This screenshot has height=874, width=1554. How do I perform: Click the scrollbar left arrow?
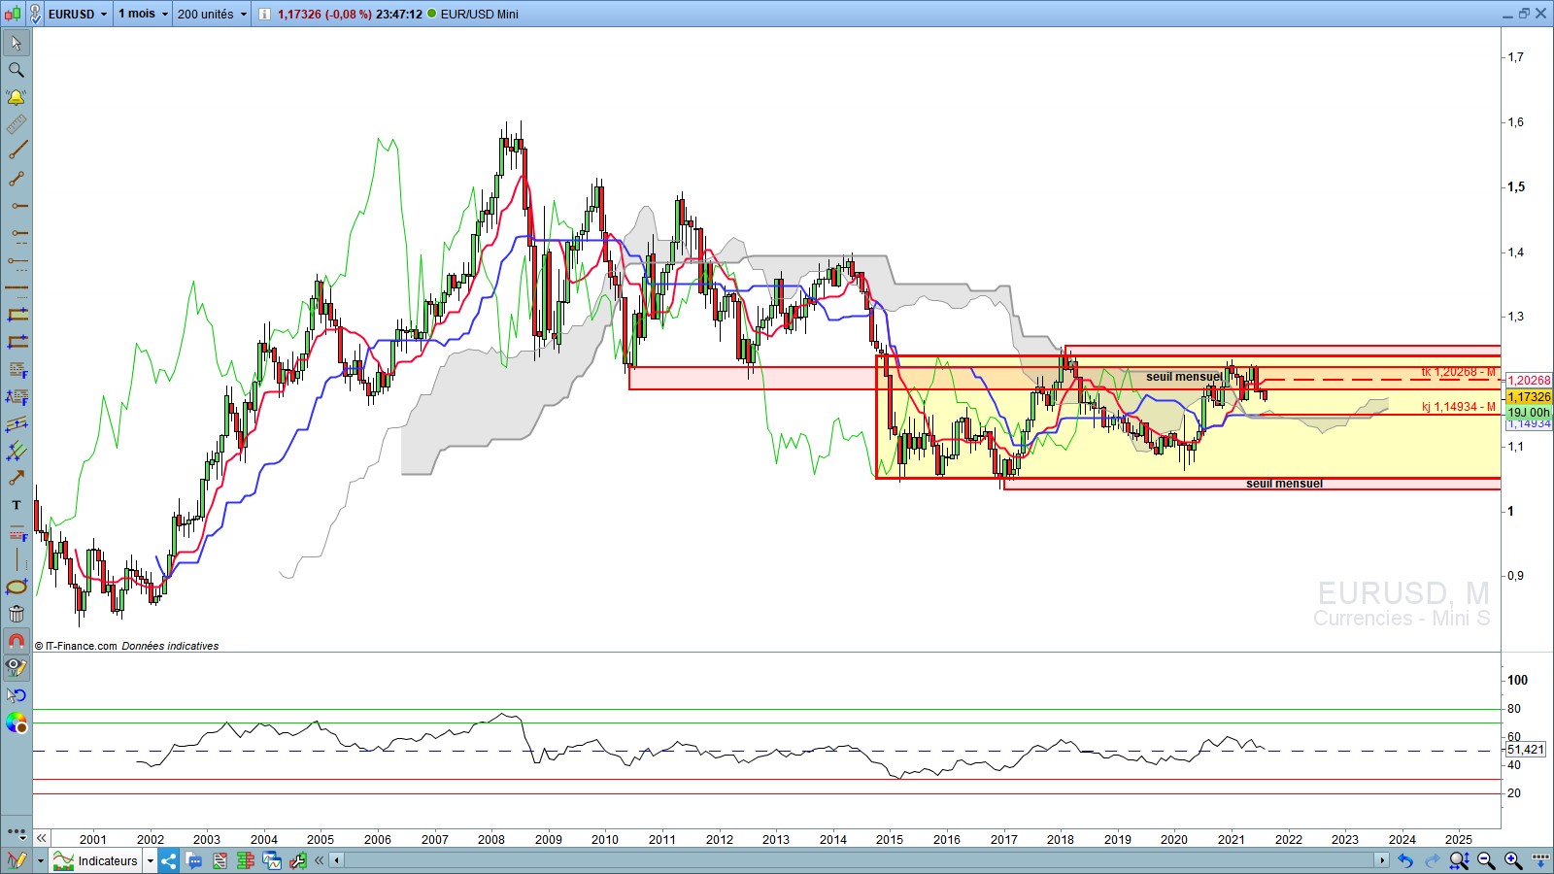(337, 860)
